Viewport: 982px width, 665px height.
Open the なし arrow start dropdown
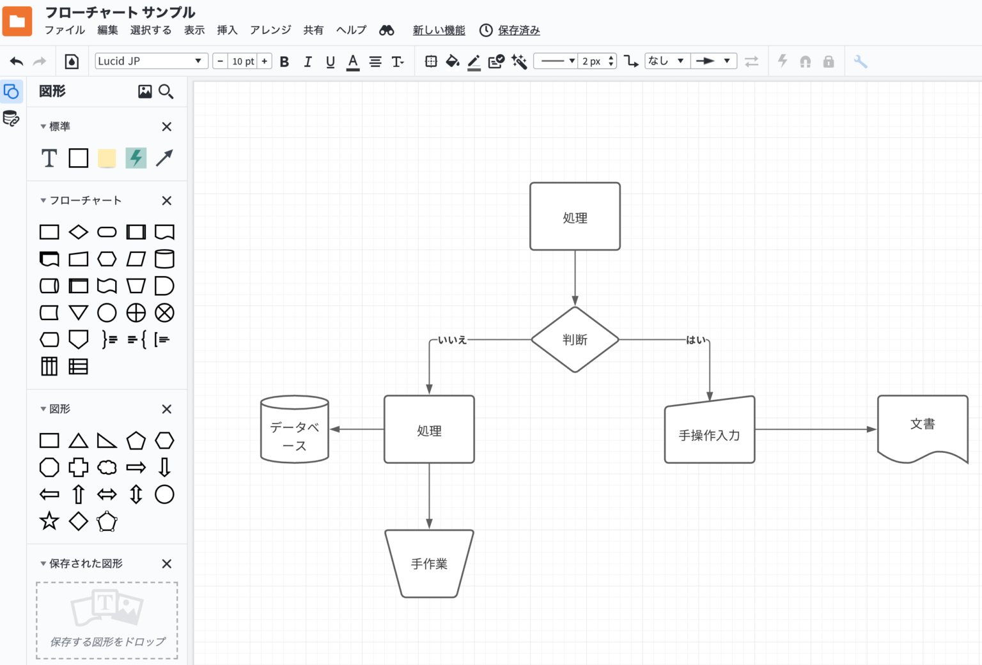[x=666, y=61]
